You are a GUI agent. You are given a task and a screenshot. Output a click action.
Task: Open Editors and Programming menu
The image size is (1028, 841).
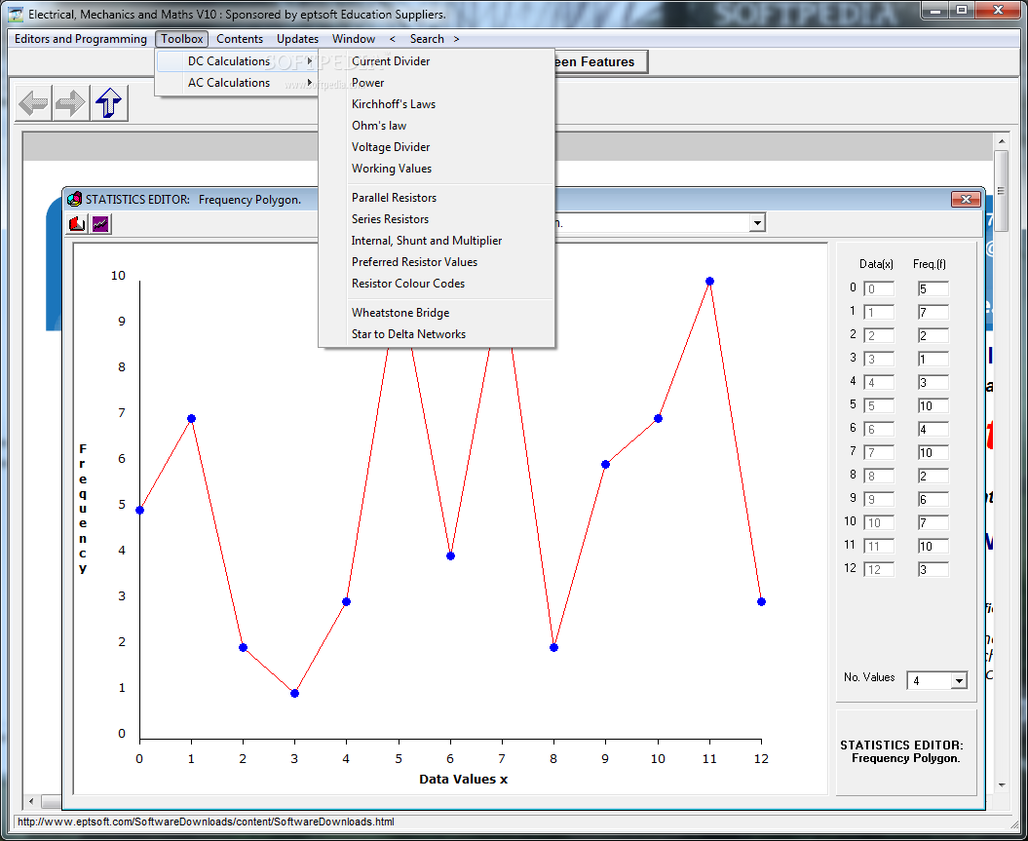pos(81,39)
